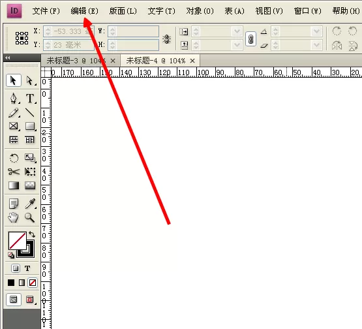Apply None color button
The image size is (362, 329).
click(33, 283)
